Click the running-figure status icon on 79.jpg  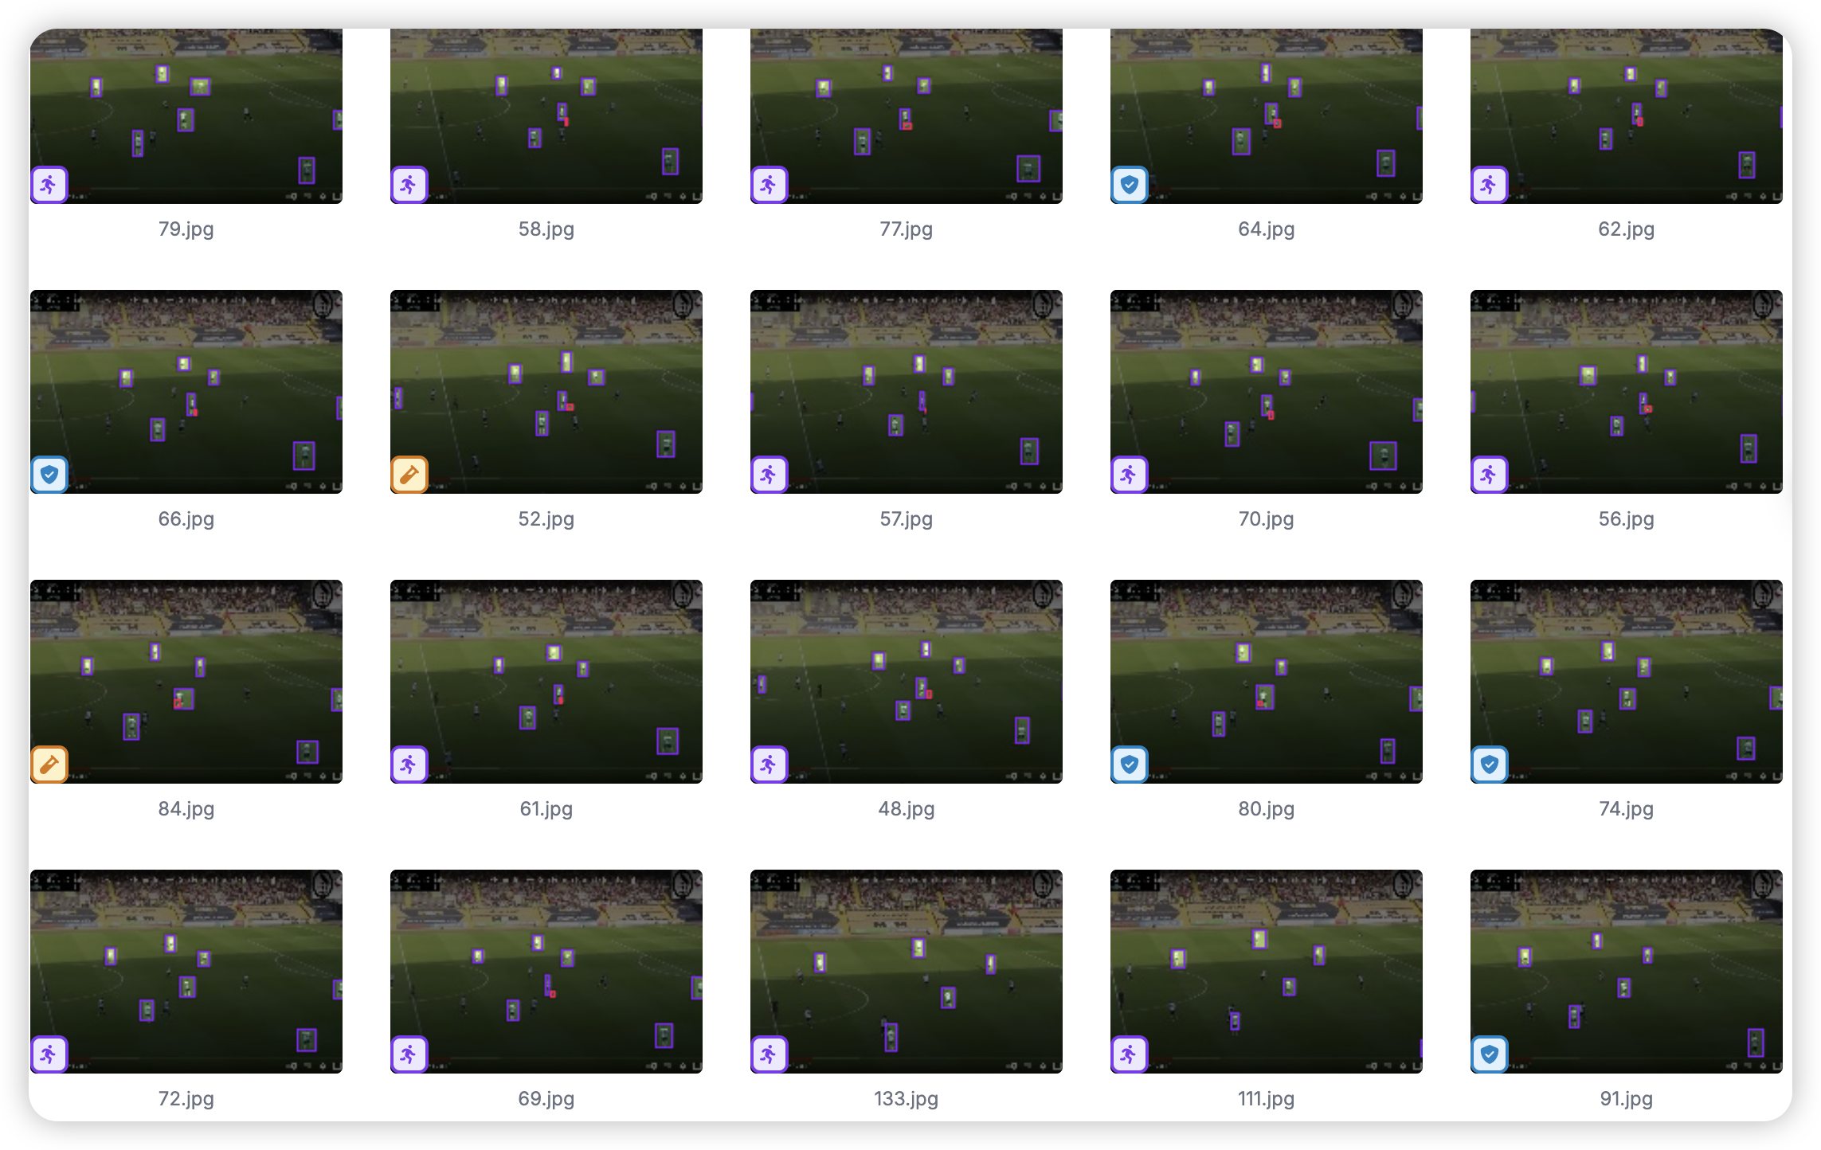[x=49, y=185]
